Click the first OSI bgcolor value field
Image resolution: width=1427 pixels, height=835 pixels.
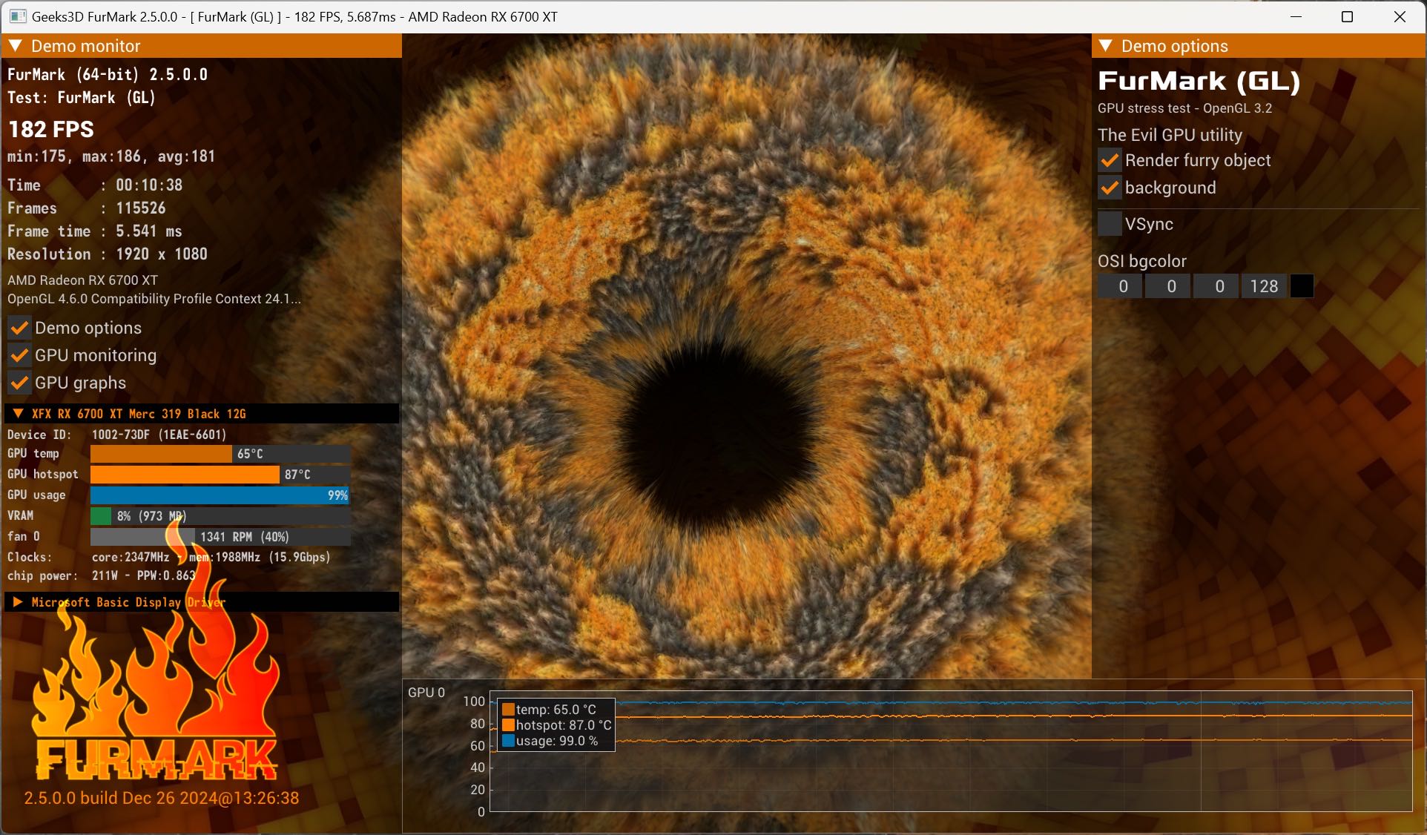click(1120, 286)
